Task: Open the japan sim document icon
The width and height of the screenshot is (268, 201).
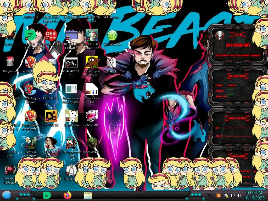Action: point(92,89)
